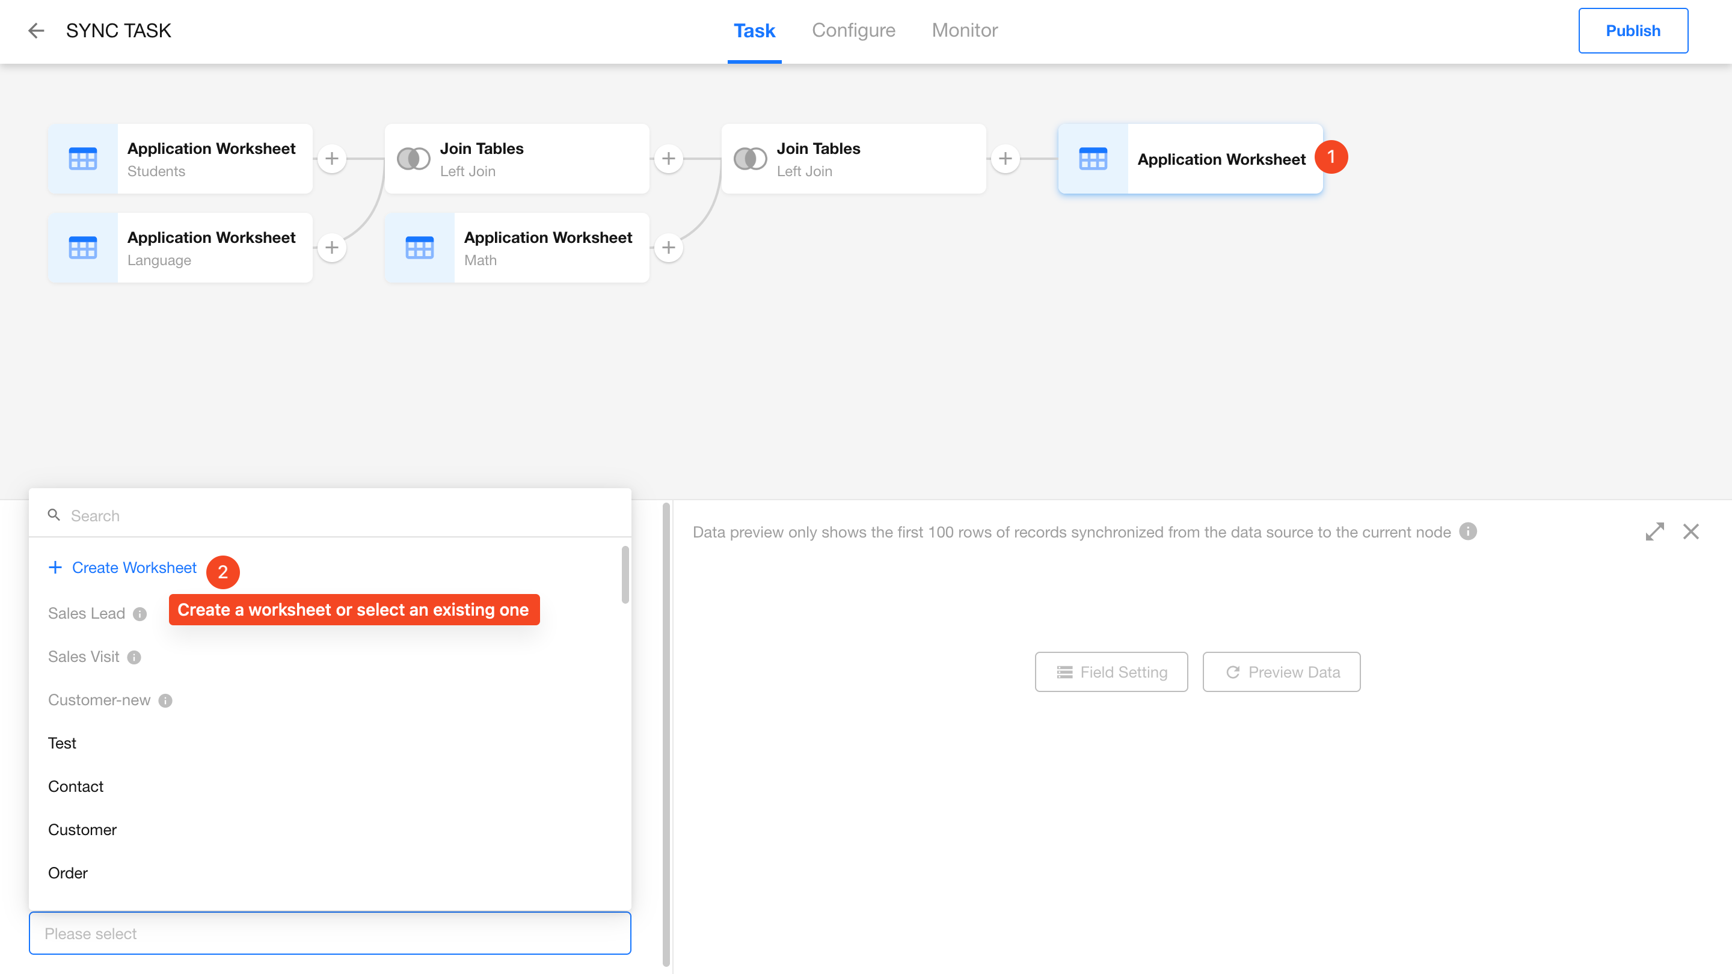Click the Students worksheet table icon
Screen dimensions: 1732x974
[83, 159]
